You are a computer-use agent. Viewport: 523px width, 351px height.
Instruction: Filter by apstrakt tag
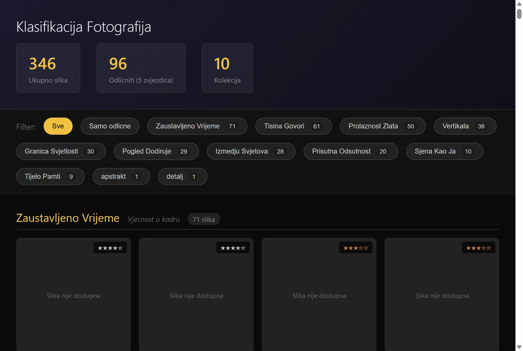point(121,176)
